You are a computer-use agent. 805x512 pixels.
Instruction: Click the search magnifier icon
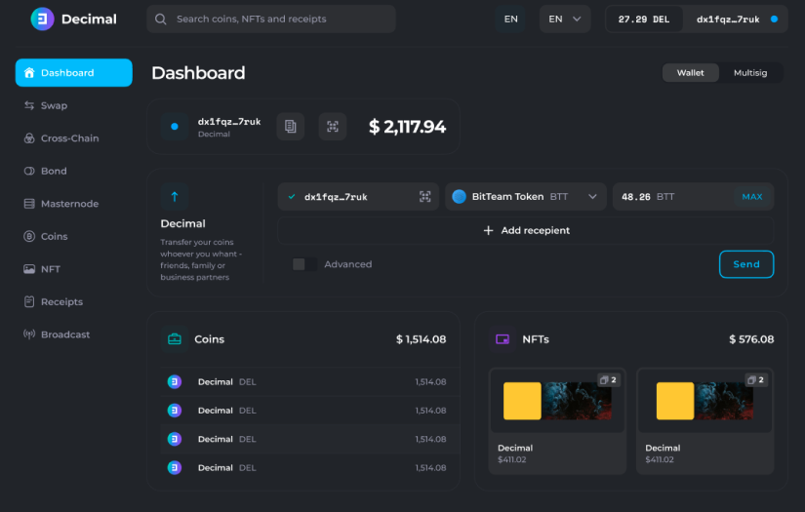[x=161, y=19]
